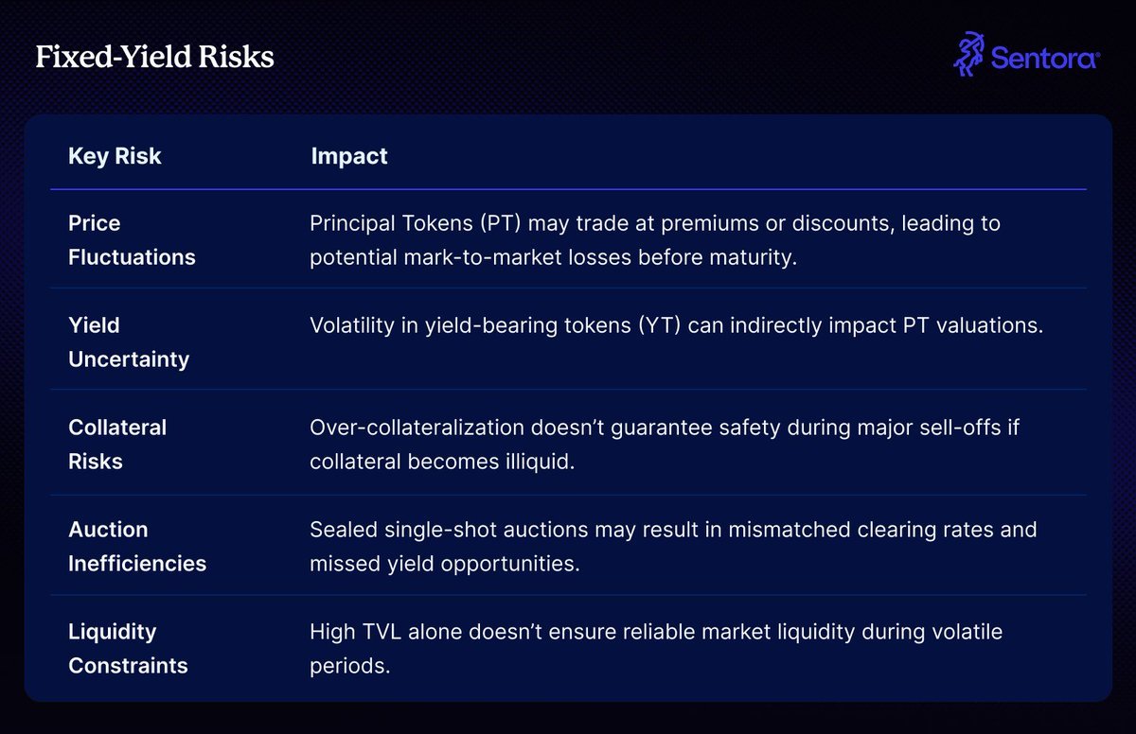Click the words 'collateral becomes illiquid'
Image resolution: width=1136 pixels, height=734 pixels.
coord(442,461)
